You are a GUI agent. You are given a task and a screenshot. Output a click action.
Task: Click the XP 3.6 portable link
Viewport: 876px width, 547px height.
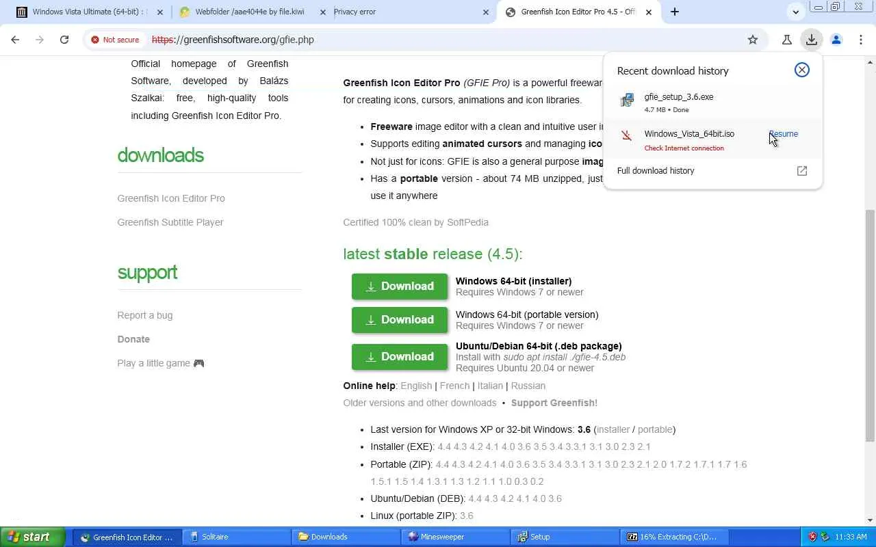tap(655, 429)
